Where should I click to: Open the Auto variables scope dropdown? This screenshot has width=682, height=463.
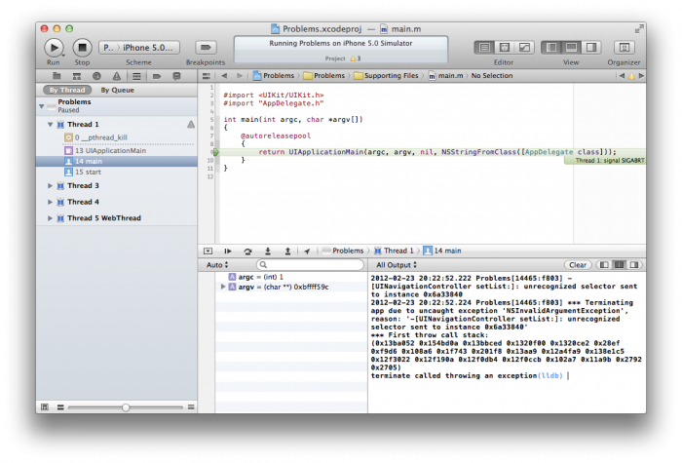[217, 265]
